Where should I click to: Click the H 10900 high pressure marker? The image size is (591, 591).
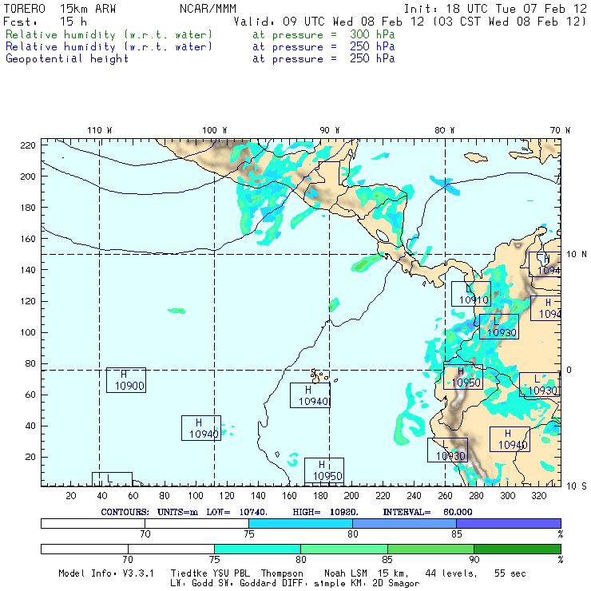[125, 380]
